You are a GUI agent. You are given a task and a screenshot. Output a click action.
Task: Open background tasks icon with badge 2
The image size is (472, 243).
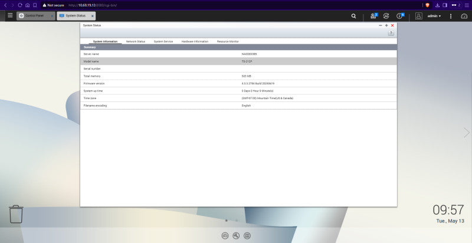tap(373, 16)
